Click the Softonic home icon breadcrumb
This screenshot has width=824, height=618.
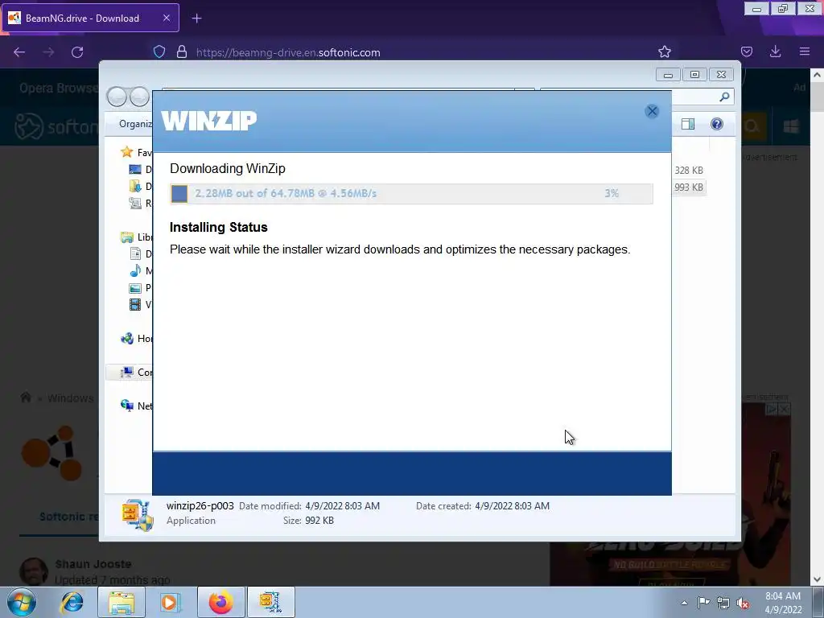coord(25,398)
